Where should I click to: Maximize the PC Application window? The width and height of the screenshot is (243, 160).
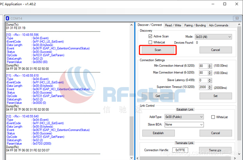coord(225,4)
